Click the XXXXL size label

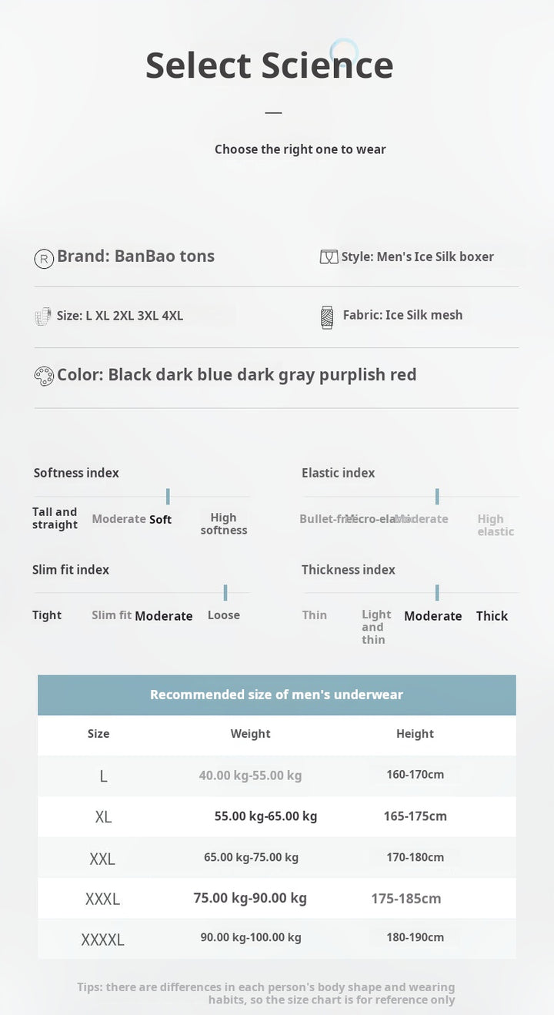point(102,940)
